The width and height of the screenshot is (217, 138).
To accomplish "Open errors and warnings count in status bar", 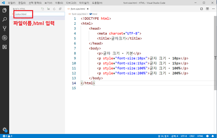I will (8, 136).
